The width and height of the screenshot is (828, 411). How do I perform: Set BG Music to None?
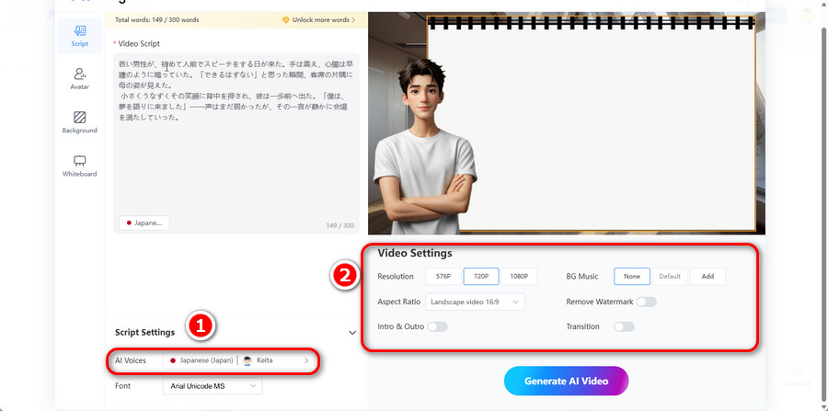coord(631,276)
